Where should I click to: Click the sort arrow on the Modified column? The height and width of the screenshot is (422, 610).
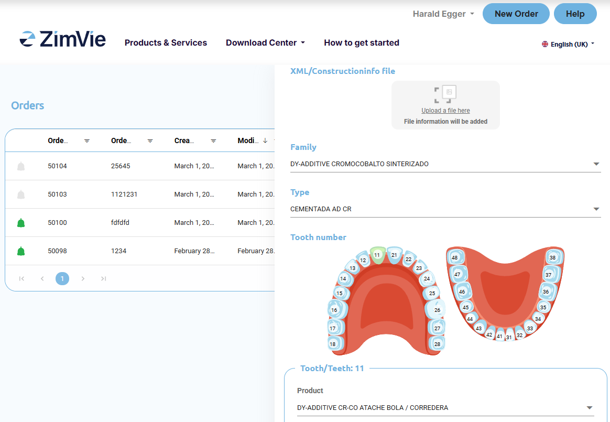[265, 140]
